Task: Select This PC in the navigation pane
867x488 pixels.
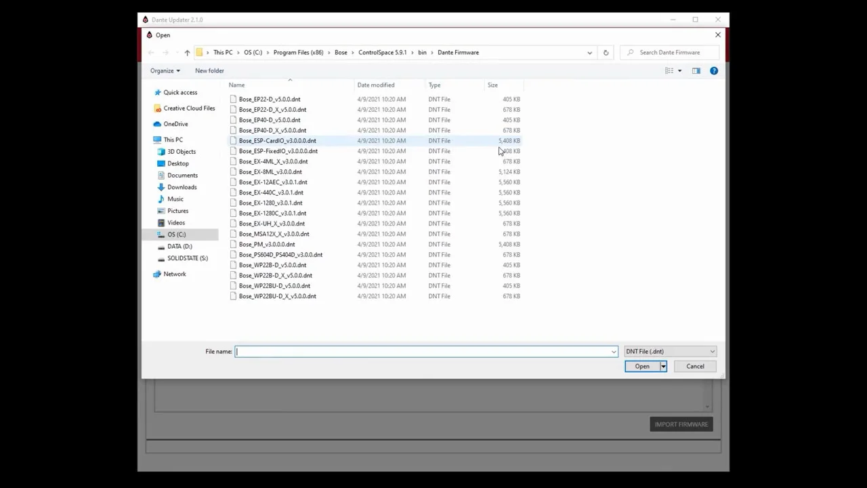Action: point(173,140)
